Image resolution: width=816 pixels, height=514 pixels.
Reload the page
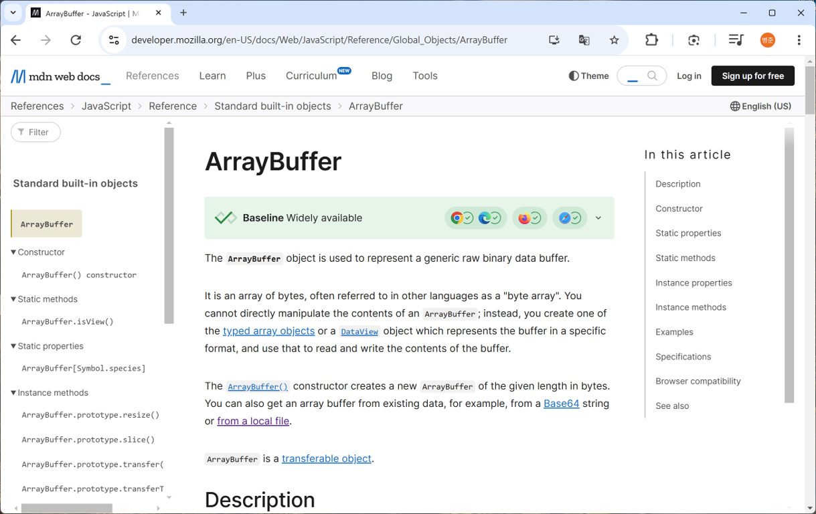[x=76, y=40]
